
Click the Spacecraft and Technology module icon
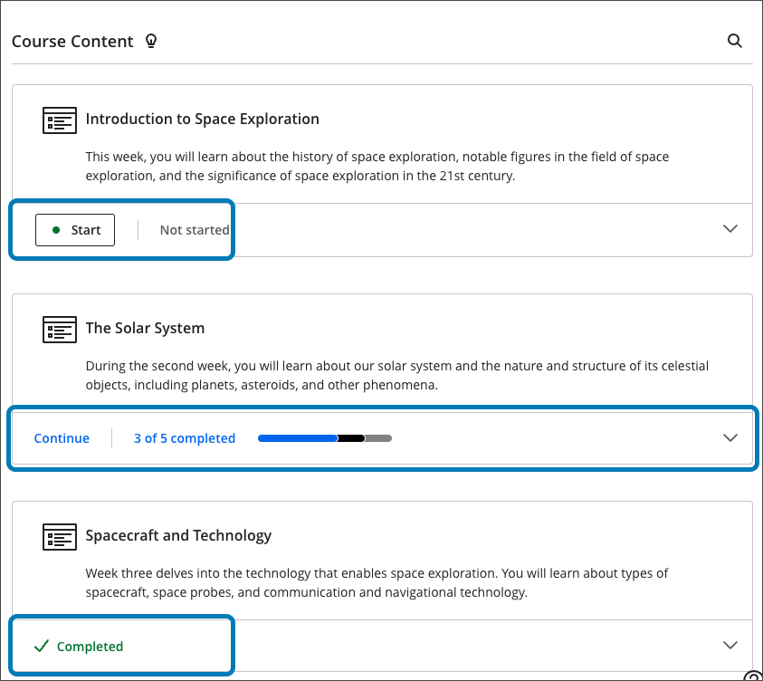point(60,536)
